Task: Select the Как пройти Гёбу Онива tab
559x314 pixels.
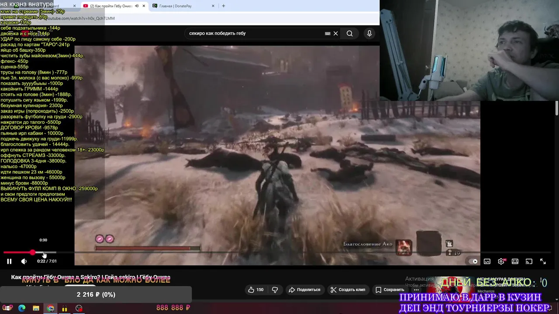Action: coord(114,6)
